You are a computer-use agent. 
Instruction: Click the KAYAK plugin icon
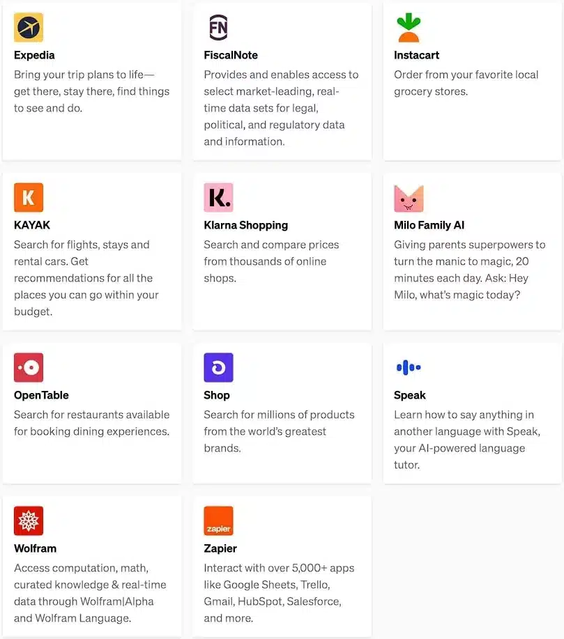point(28,197)
